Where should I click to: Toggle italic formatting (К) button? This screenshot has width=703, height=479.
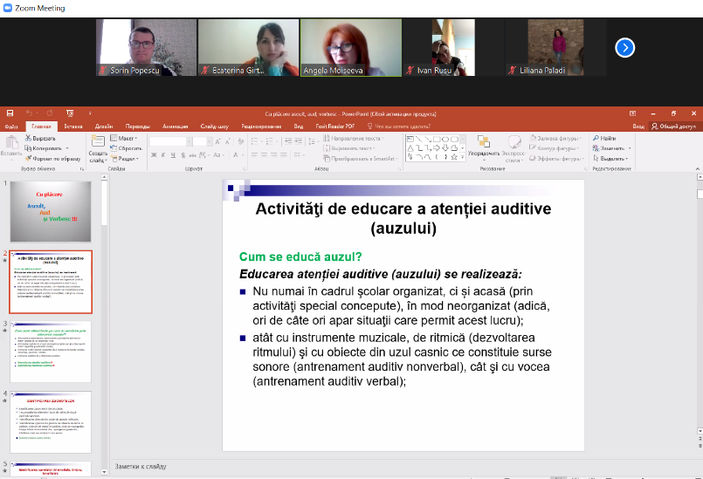pyautogui.click(x=163, y=155)
